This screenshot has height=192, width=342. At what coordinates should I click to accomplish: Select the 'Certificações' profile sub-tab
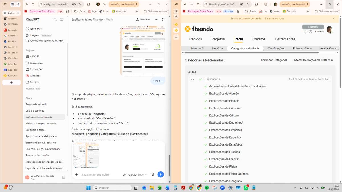click(276, 48)
